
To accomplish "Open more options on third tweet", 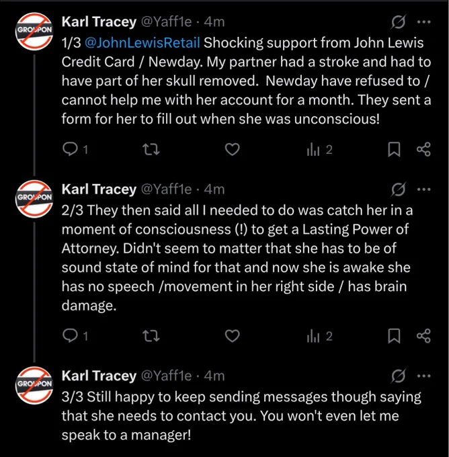I will pyautogui.click(x=424, y=376).
